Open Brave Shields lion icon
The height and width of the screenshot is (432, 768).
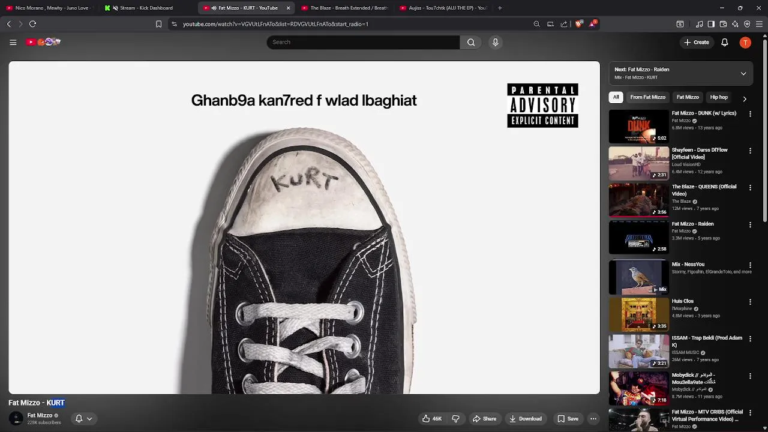coord(578,24)
